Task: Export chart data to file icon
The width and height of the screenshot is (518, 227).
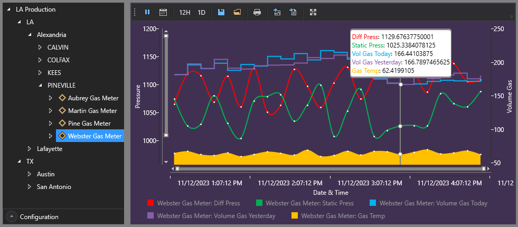Action: pyautogui.click(x=293, y=12)
